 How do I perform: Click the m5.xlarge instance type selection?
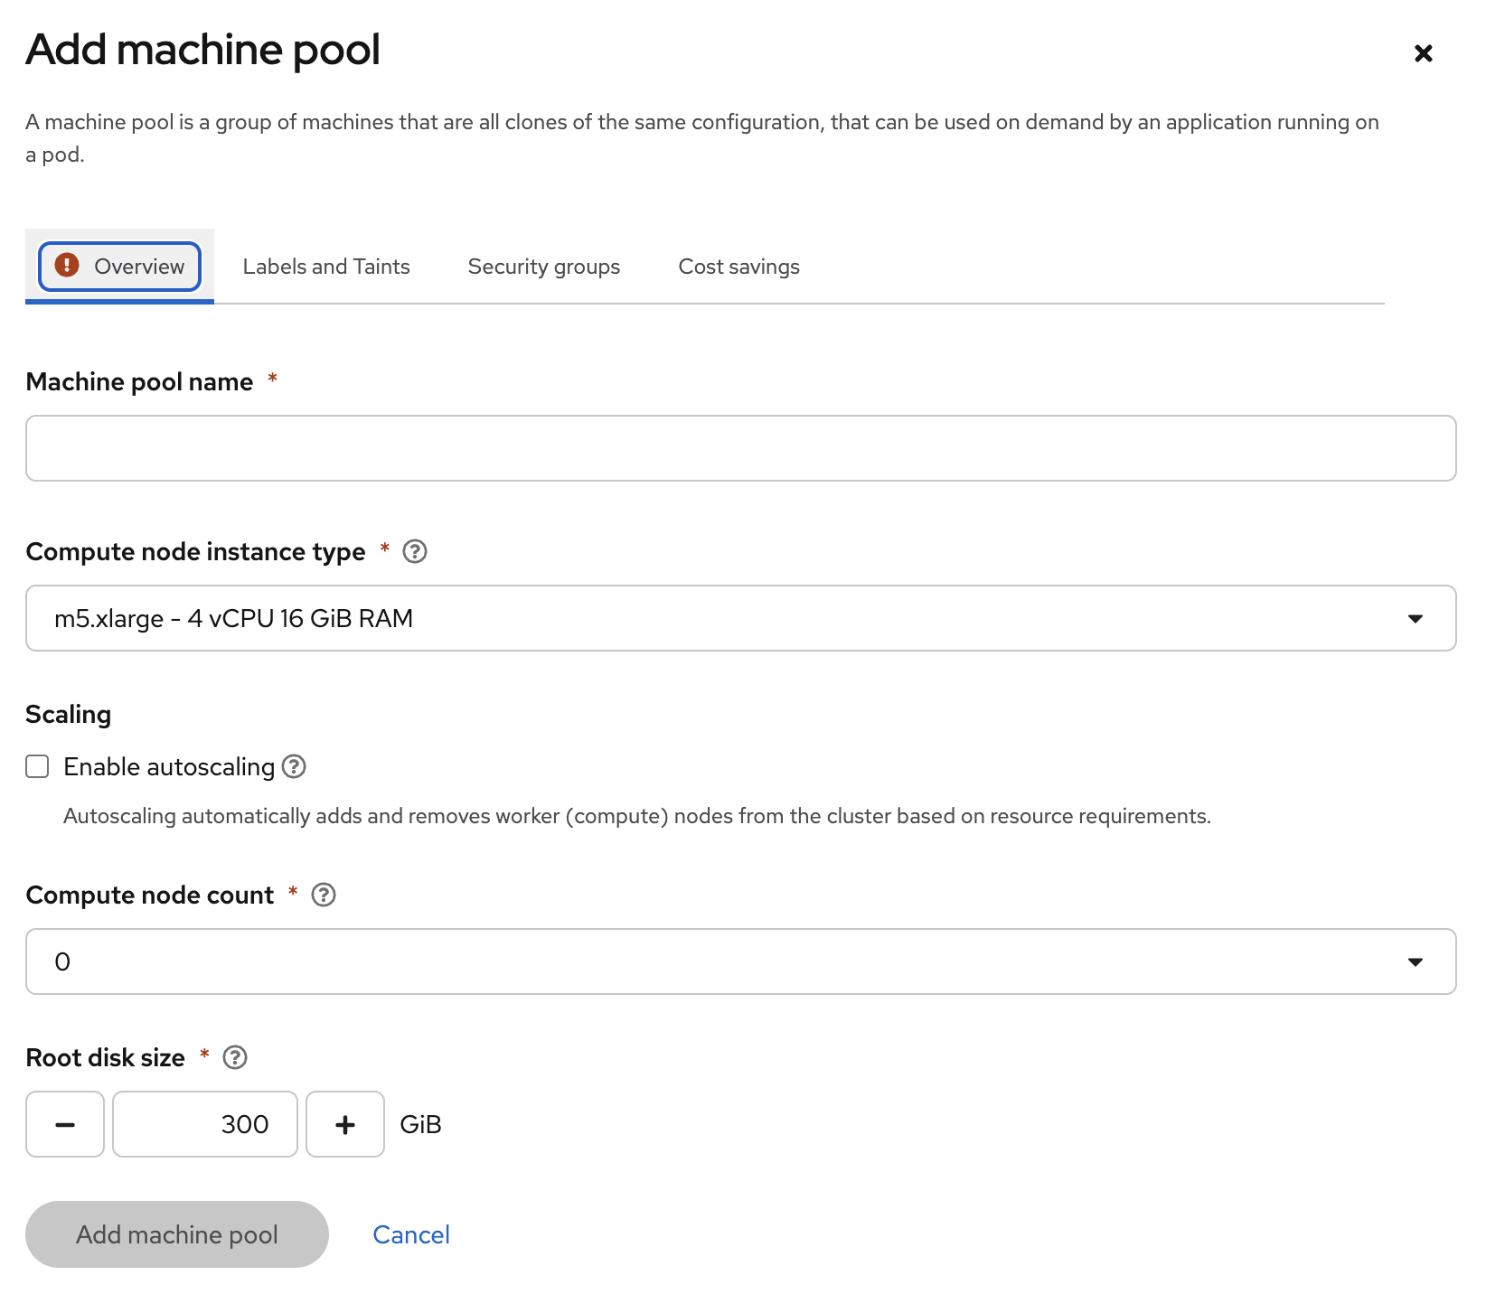click(233, 618)
